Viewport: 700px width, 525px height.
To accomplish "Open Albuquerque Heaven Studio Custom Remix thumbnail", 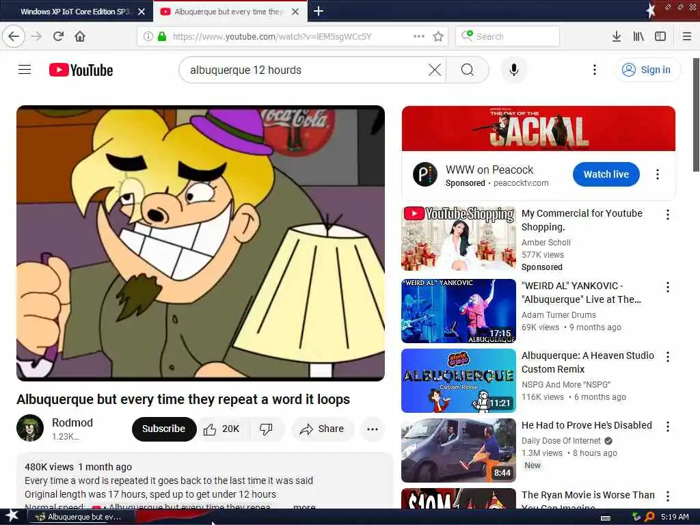I will point(459,381).
